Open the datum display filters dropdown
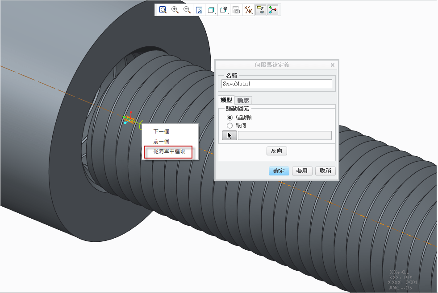 click(249, 10)
